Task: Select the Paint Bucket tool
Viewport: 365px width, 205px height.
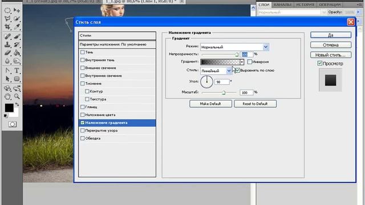Action: point(17,53)
